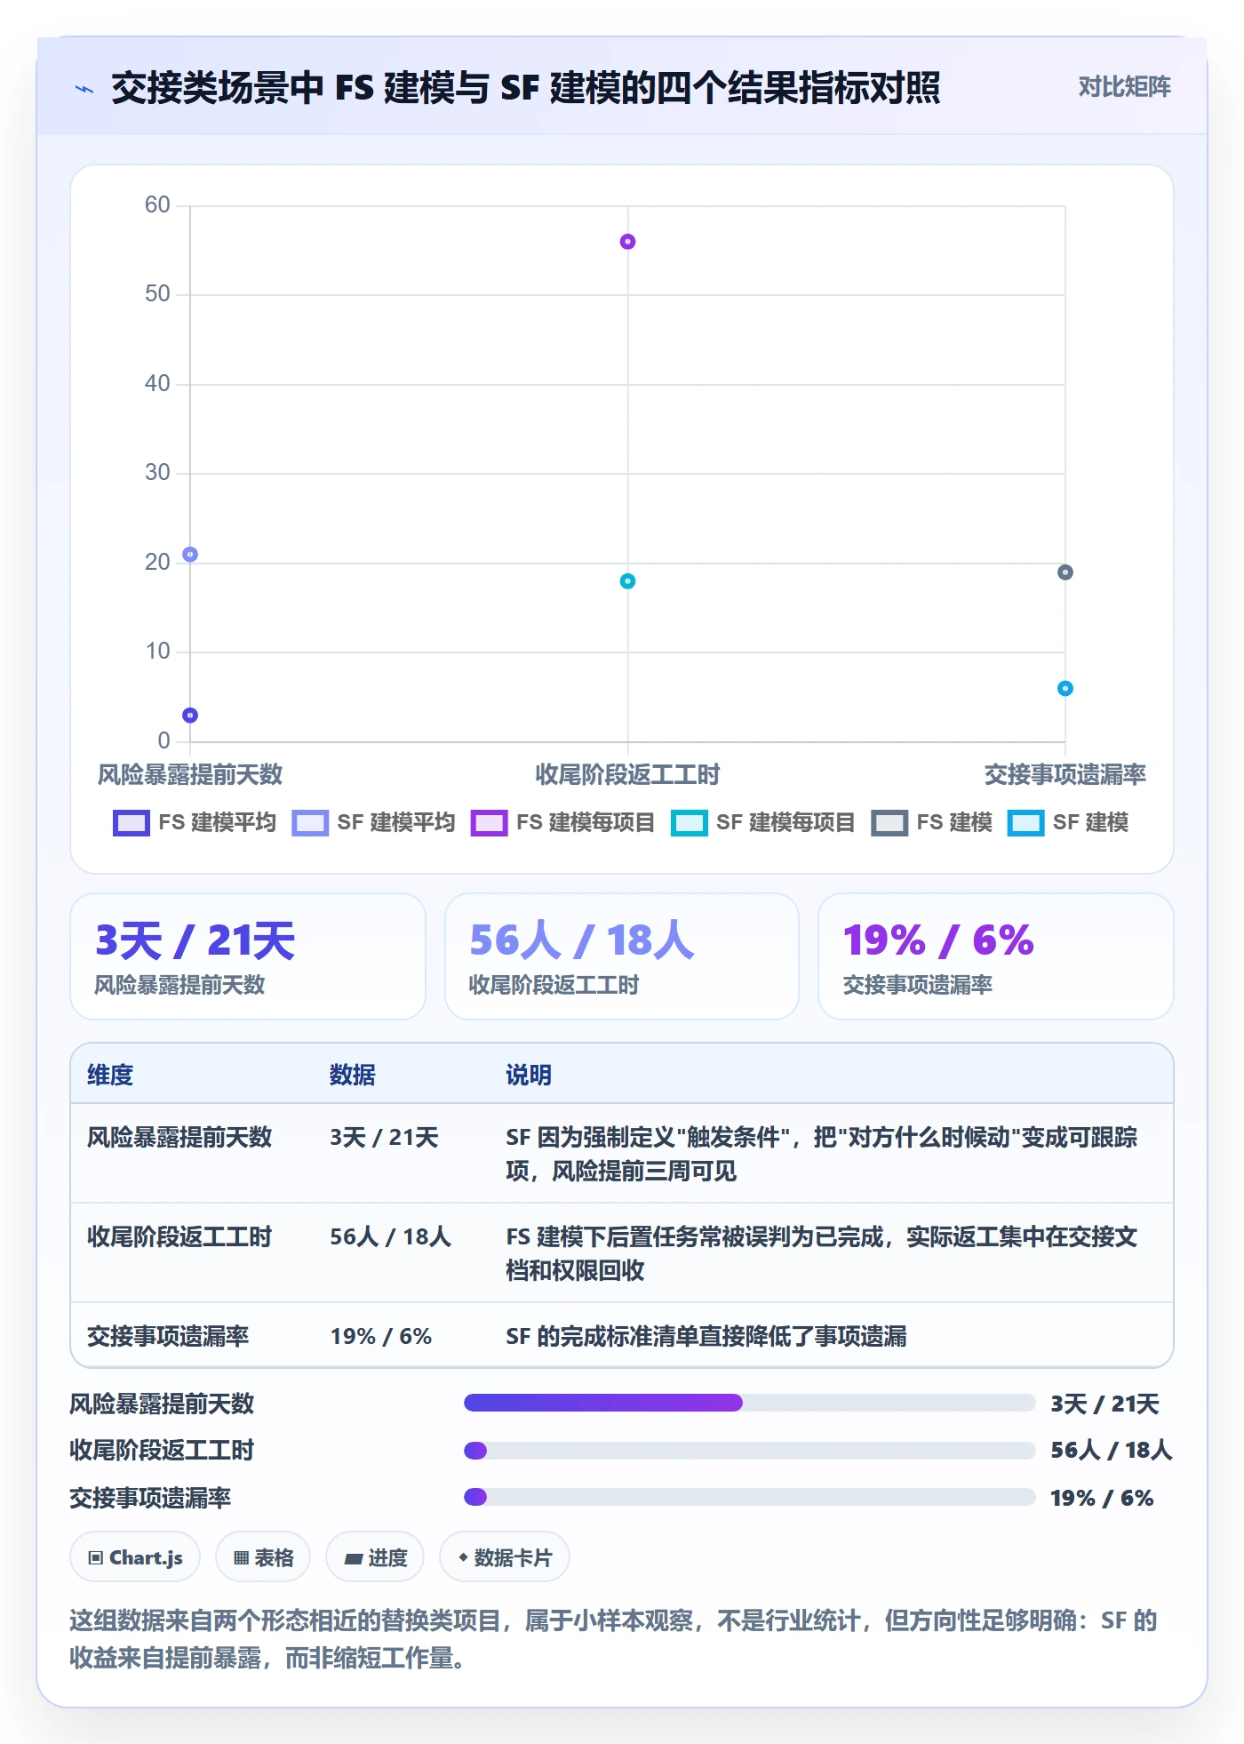Toggle the blue SF 建模 legend item
Viewport: 1244px width, 1744px height.
(1068, 823)
